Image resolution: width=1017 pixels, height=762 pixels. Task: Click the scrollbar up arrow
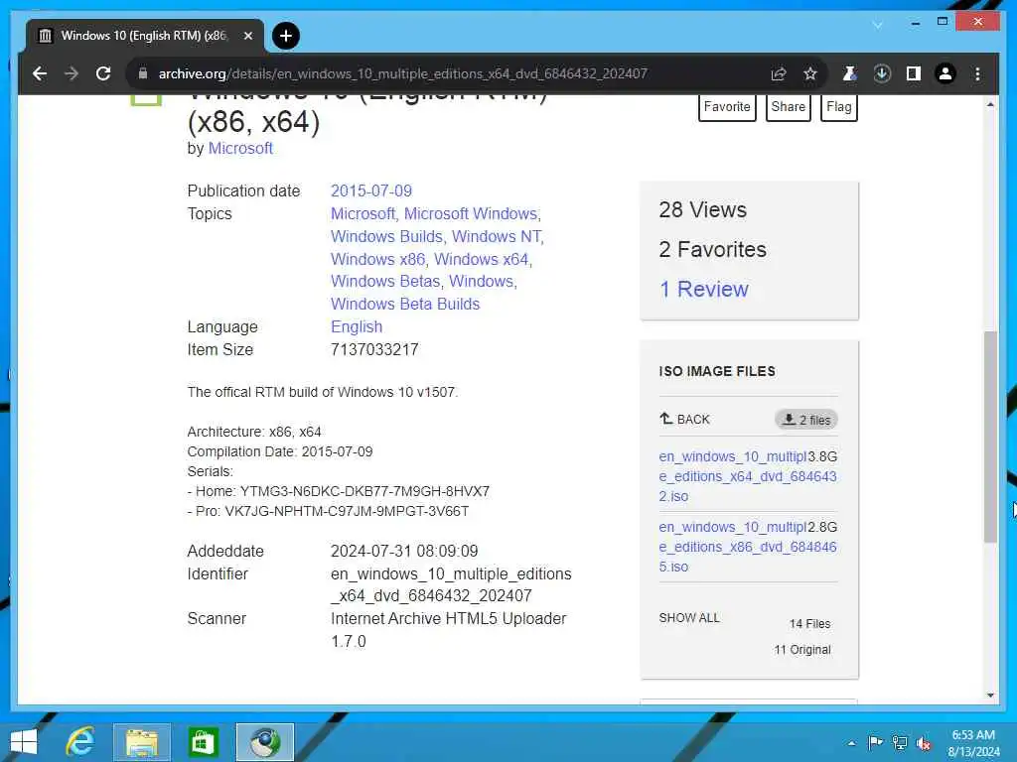[990, 104]
